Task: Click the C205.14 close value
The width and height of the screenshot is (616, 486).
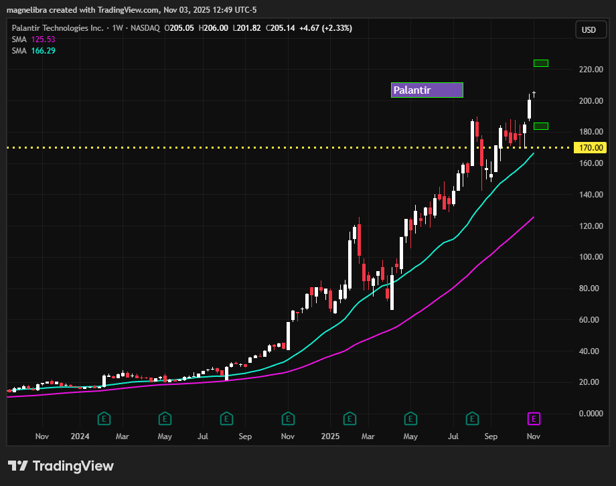Action: 280,28
